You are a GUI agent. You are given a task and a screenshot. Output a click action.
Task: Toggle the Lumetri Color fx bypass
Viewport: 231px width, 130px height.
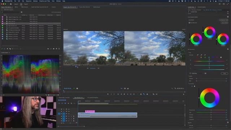pos(188,12)
